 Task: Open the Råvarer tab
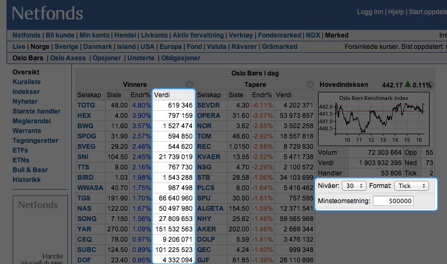coord(244,47)
